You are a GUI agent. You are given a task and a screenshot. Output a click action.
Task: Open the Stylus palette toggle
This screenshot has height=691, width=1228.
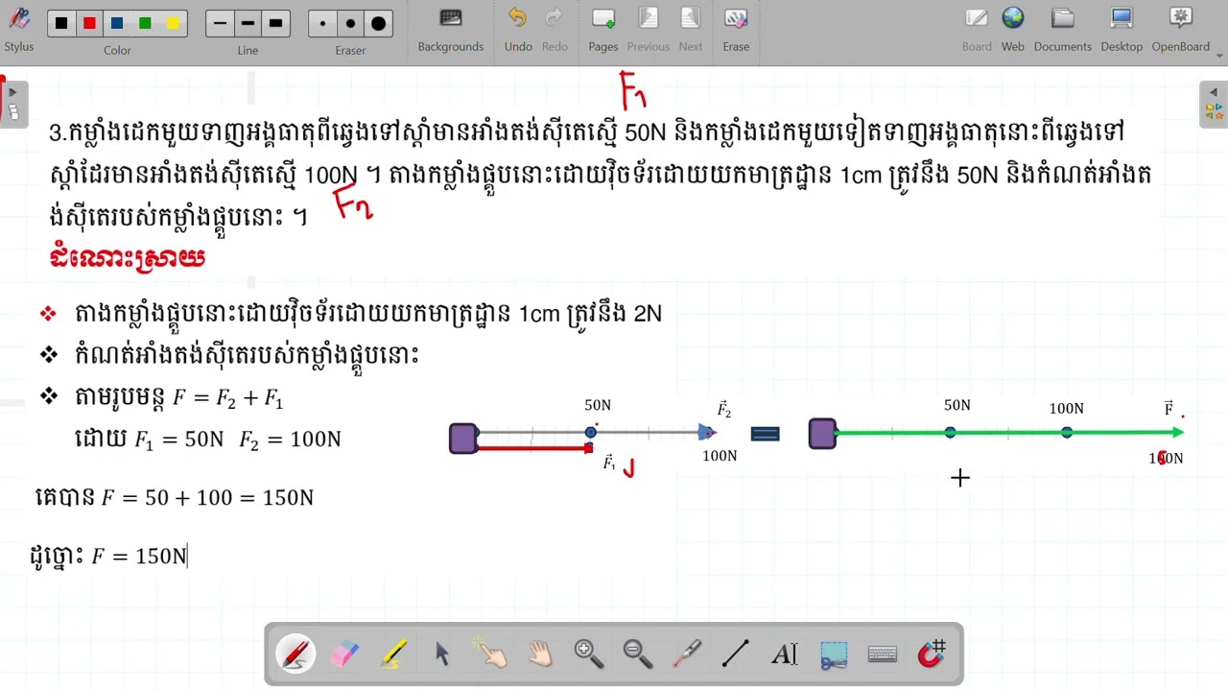(18, 27)
